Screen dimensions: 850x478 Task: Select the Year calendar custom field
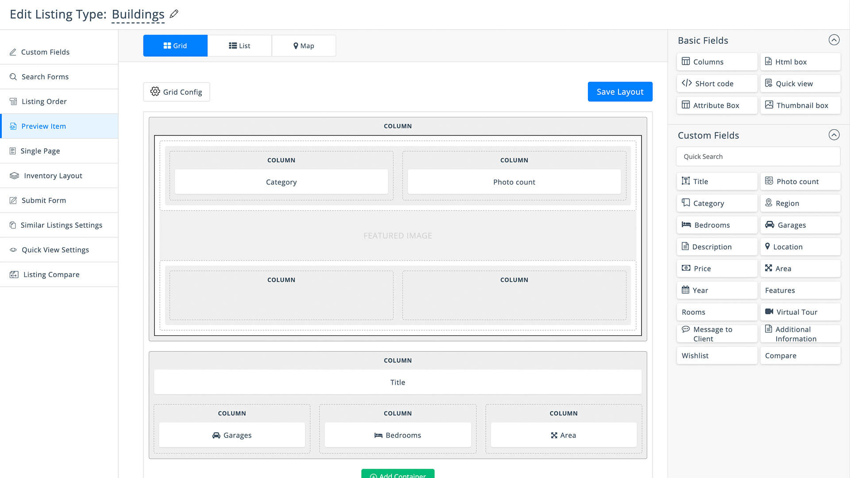tap(717, 290)
